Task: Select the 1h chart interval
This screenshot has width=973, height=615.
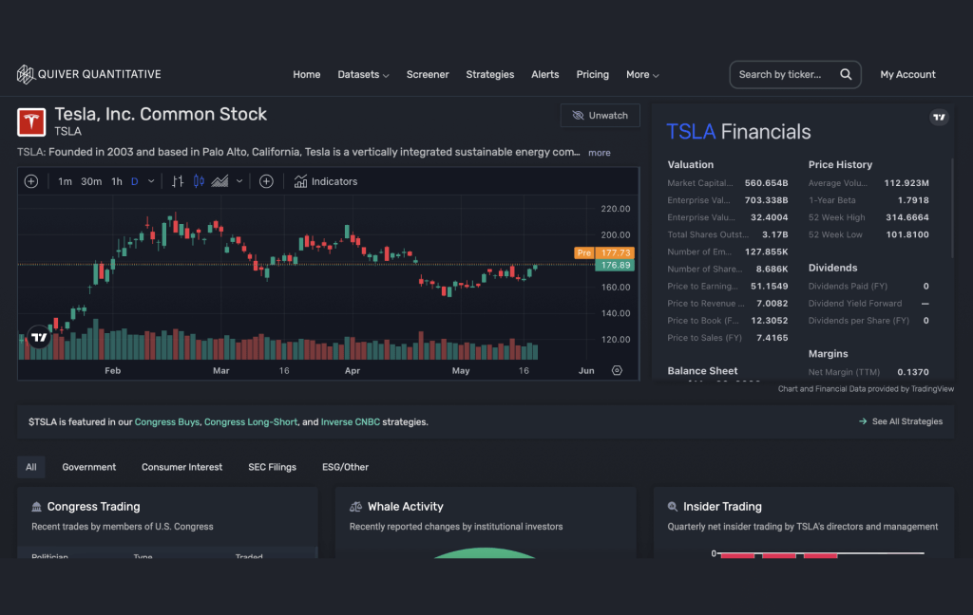Action: [x=117, y=181]
